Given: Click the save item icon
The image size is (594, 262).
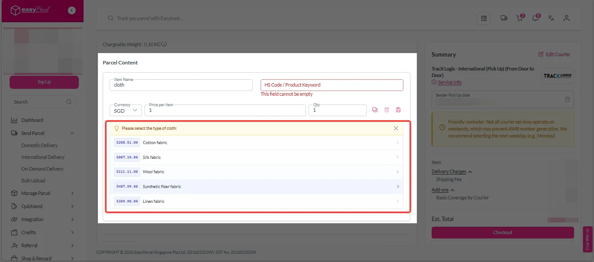Looking at the screenshot, I should pyautogui.click(x=398, y=111).
